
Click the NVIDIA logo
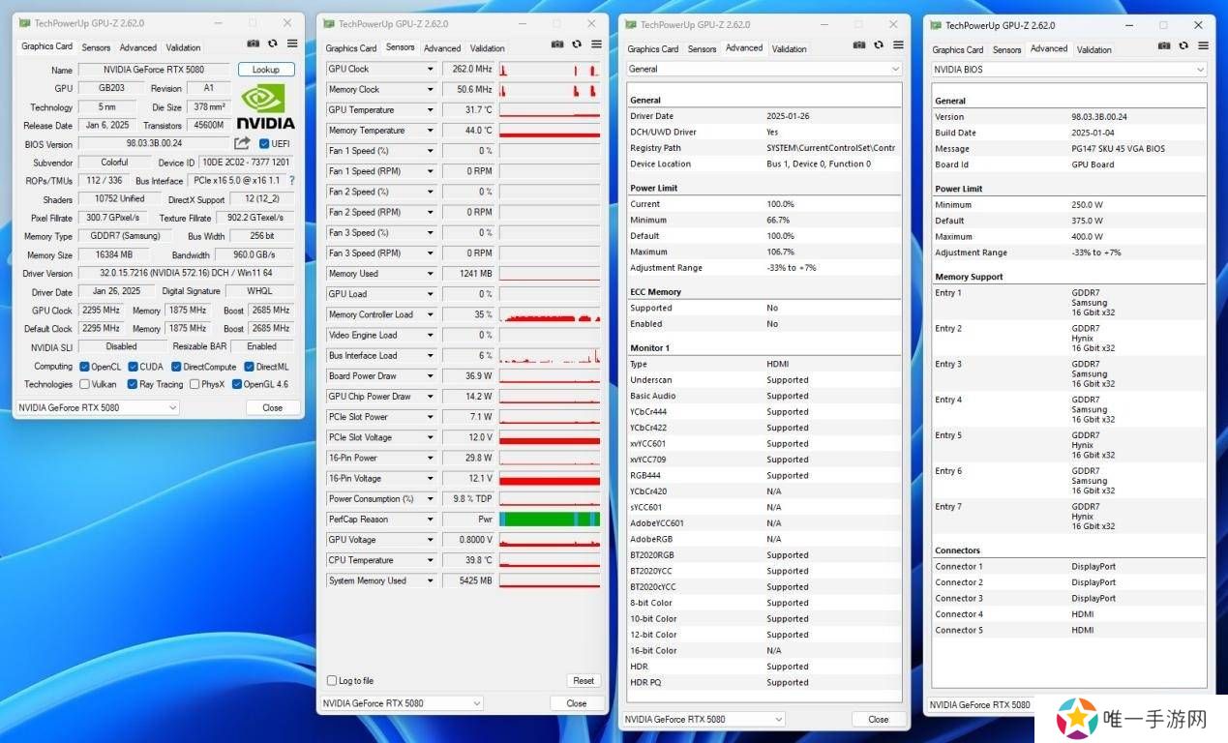(265, 106)
